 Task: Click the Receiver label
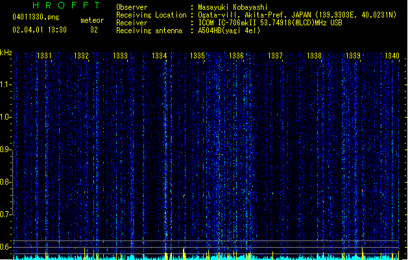(132, 23)
